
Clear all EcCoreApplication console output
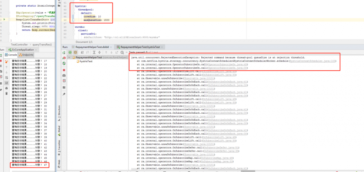pyautogui.click(x=6, y=93)
